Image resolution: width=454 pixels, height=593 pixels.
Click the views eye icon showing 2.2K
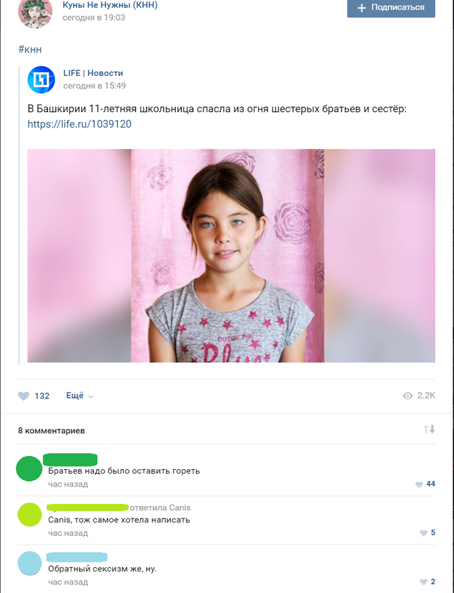click(x=407, y=396)
